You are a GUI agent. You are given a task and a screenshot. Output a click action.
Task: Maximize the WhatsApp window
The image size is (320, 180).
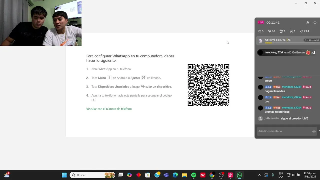click(305, 3)
